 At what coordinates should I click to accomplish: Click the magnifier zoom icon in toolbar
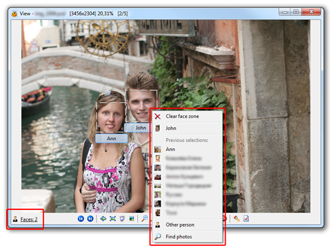pyautogui.click(x=145, y=219)
